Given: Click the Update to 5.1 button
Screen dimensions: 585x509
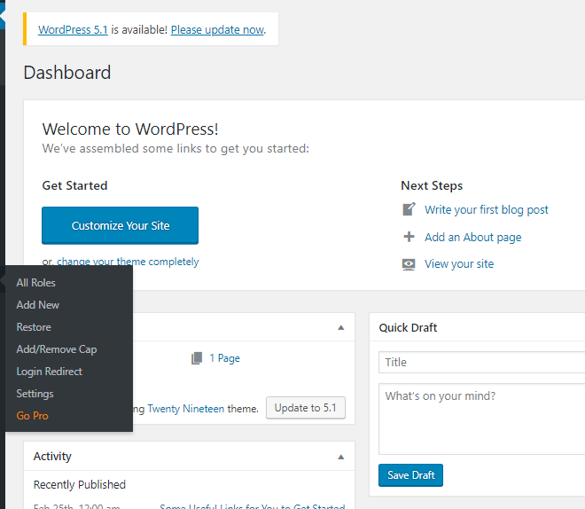Looking at the screenshot, I should click(306, 408).
